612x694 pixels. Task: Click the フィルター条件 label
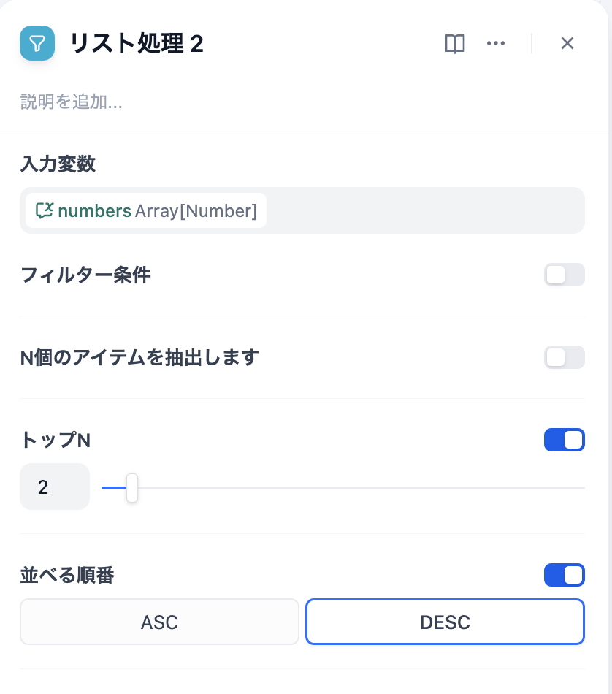(x=85, y=275)
